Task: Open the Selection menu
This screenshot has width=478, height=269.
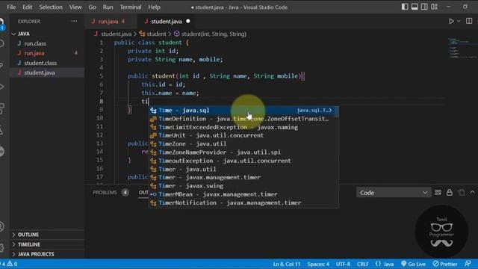Action: click(x=51, y=7)
